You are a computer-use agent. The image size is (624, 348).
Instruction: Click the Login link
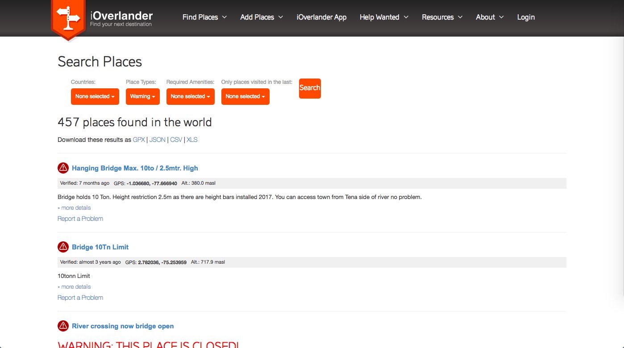[526, 17]
